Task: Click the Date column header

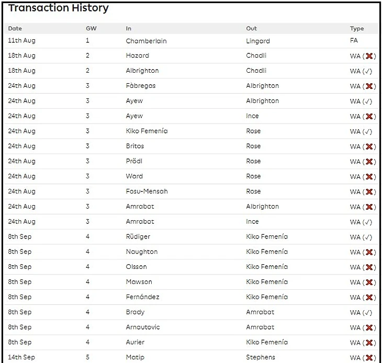Action: (15, 28)
